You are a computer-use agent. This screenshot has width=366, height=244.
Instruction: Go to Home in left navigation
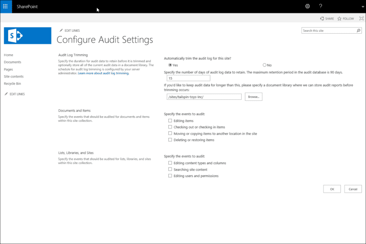click(9, 55)
